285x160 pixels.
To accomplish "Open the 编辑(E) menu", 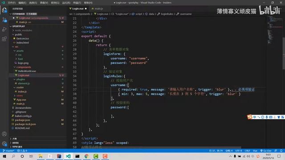I will point(22,3).
